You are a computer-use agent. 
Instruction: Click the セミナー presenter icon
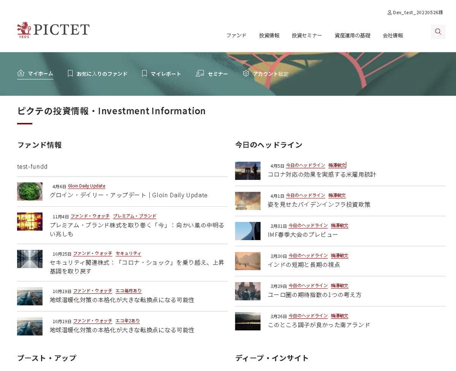click(x=200, y=74)
